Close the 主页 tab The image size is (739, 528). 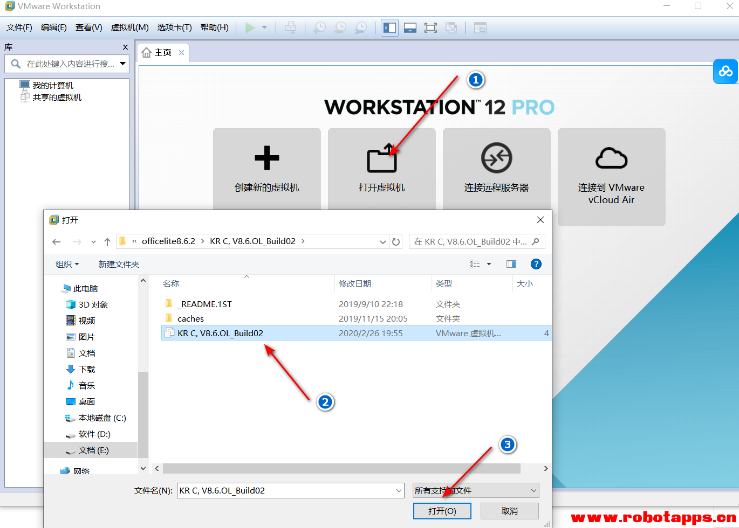point(182,52)
